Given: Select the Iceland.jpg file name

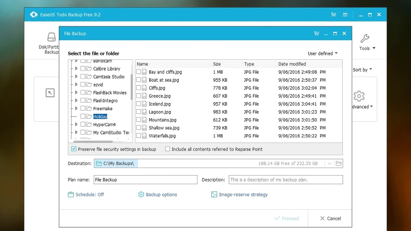Looking at the screenshot, I should pyautogui.click(x=159, y=104).
